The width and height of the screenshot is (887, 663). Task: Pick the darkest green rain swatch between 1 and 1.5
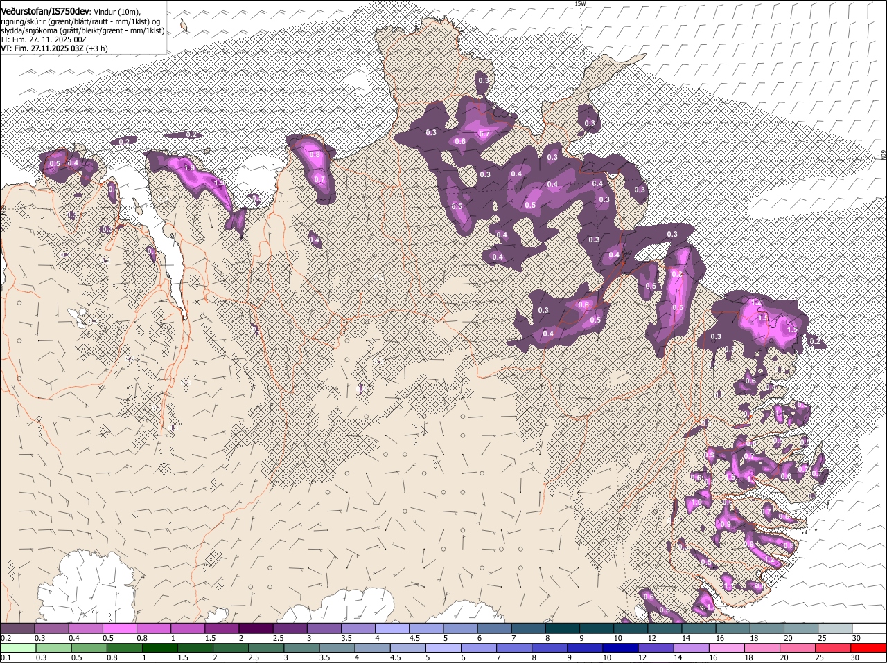159,648
